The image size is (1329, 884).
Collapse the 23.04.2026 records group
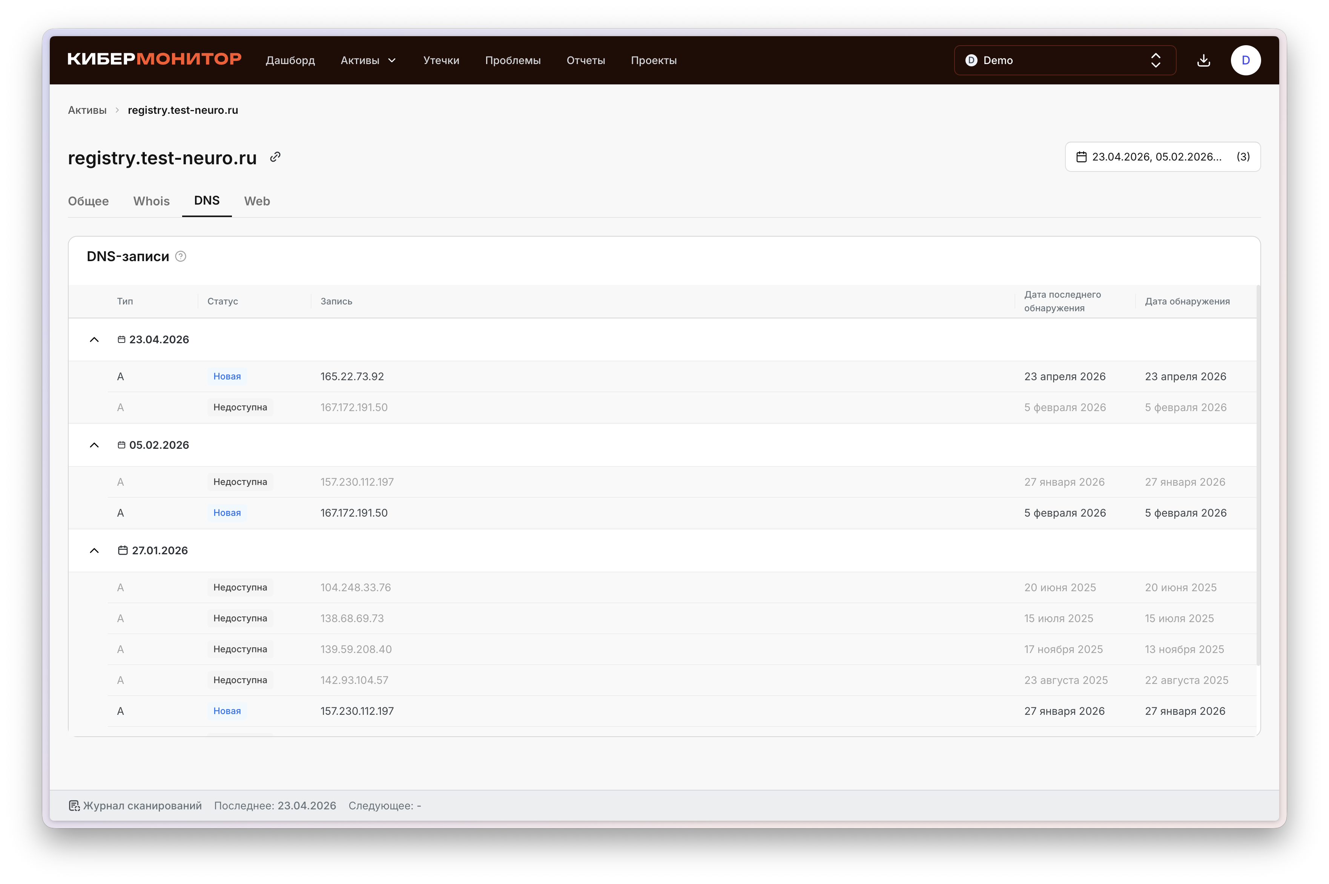pos(94,340)
